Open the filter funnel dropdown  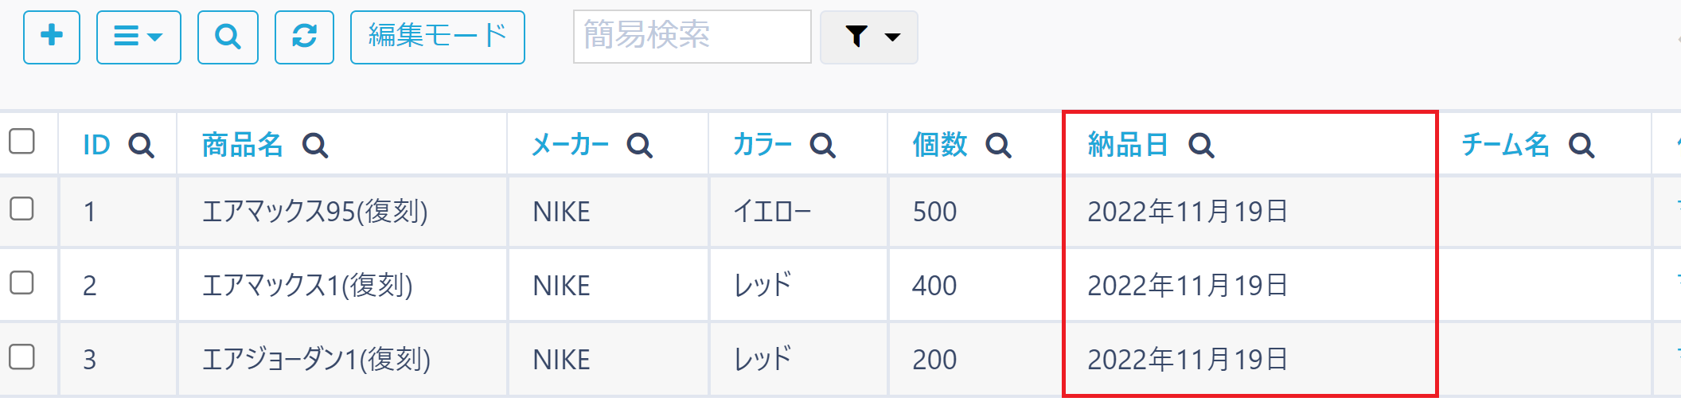[x=869, y=37]
